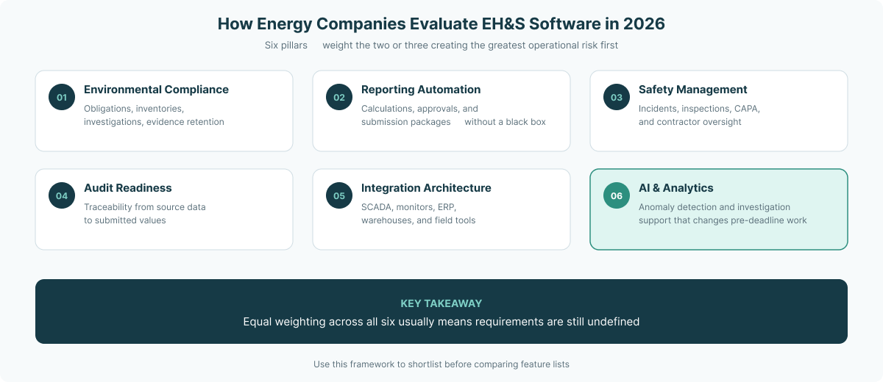Click the 02 number badge on Reporting Automation
This screenshot has height=382, width=883.
(339, 97)
